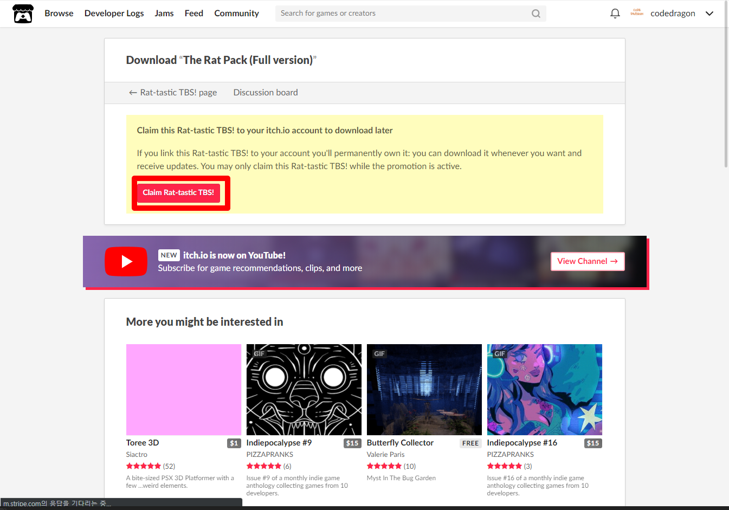Image resolution: width=729 pixels, height=510 pixels.
Task: Click the page vertical scrollbar
Action: tap(726, 84)
